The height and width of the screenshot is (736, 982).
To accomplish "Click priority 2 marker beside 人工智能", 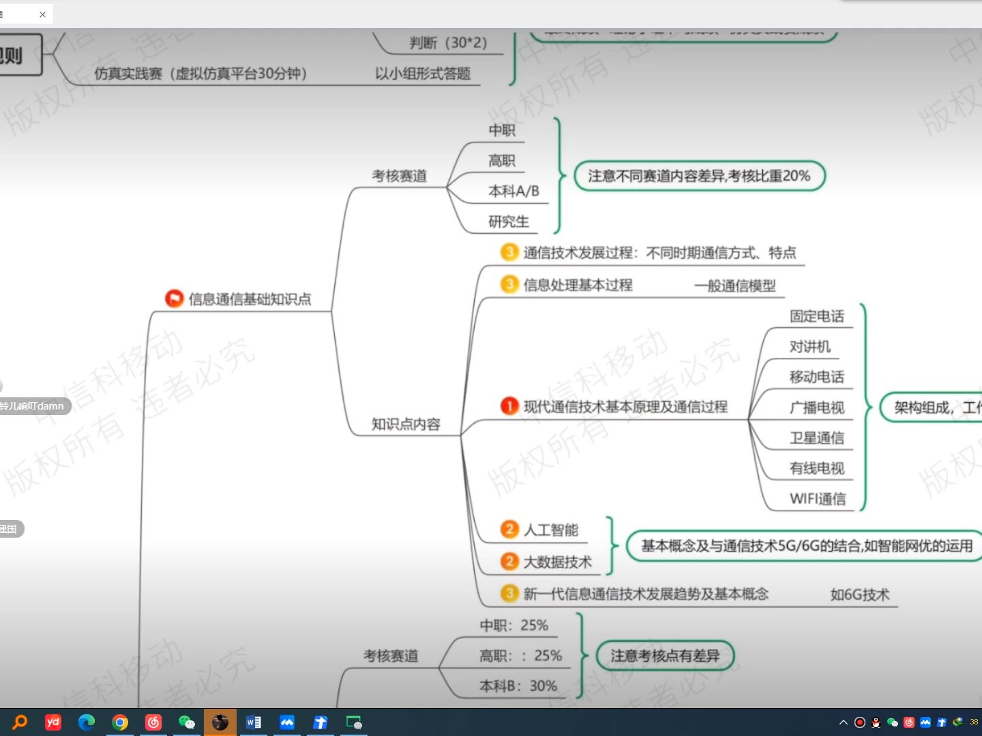I will (509, 530).
